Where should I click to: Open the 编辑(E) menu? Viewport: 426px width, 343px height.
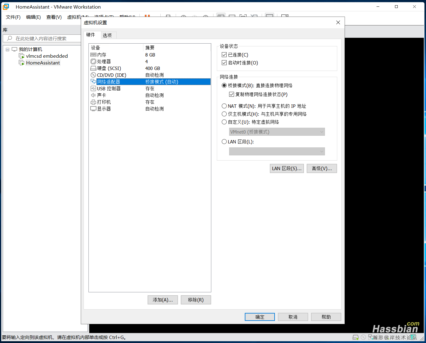[x=33, y=17]
